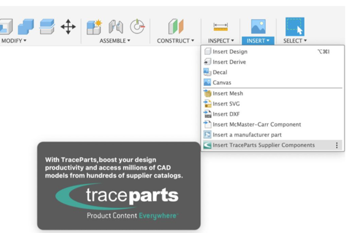This screenshot has width=350, height=233.
Task: Click Insert TraceParts Supplier Components
Action: point(263,145)
